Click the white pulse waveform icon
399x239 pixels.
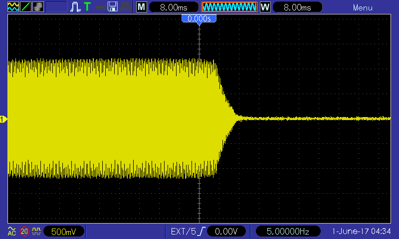[75, 7]
